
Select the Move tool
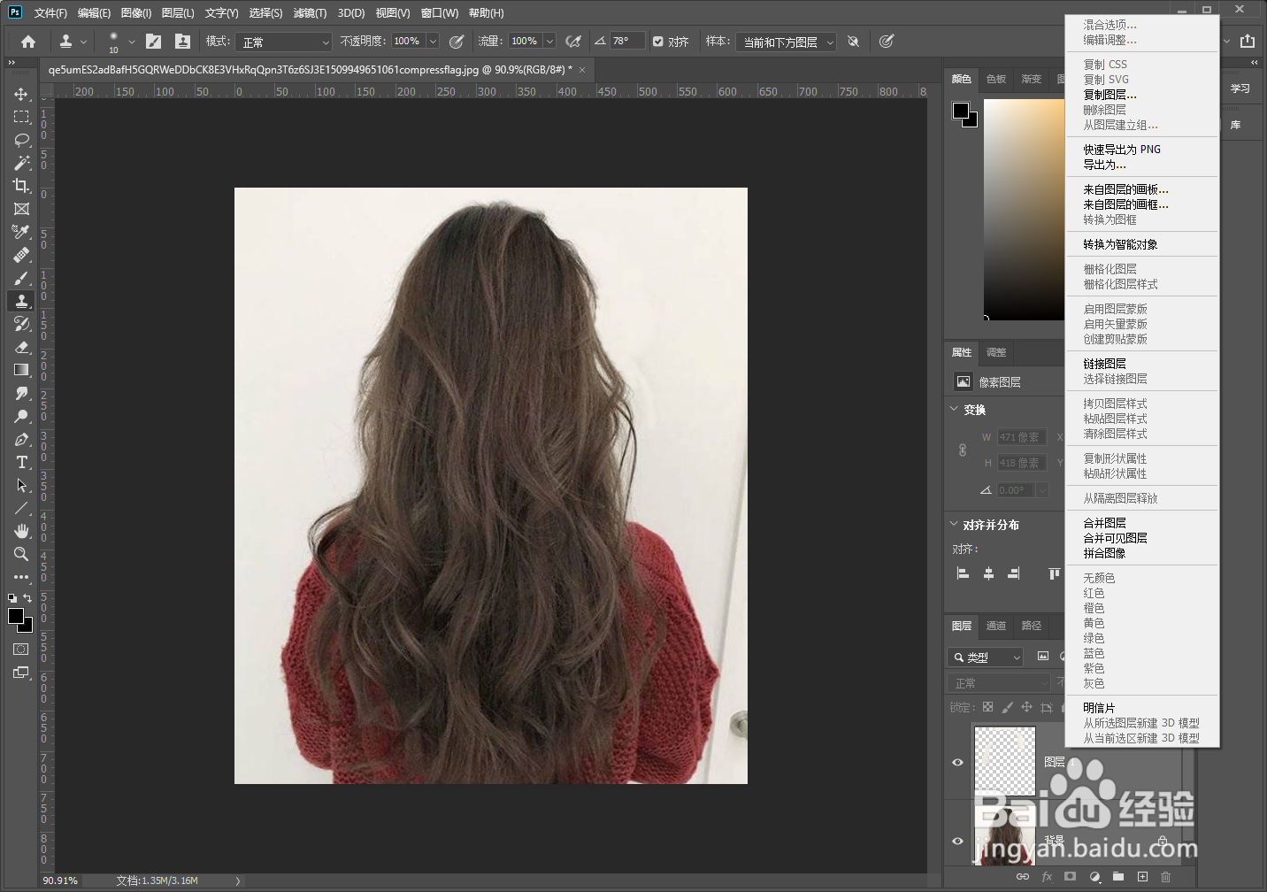[21, 94]
